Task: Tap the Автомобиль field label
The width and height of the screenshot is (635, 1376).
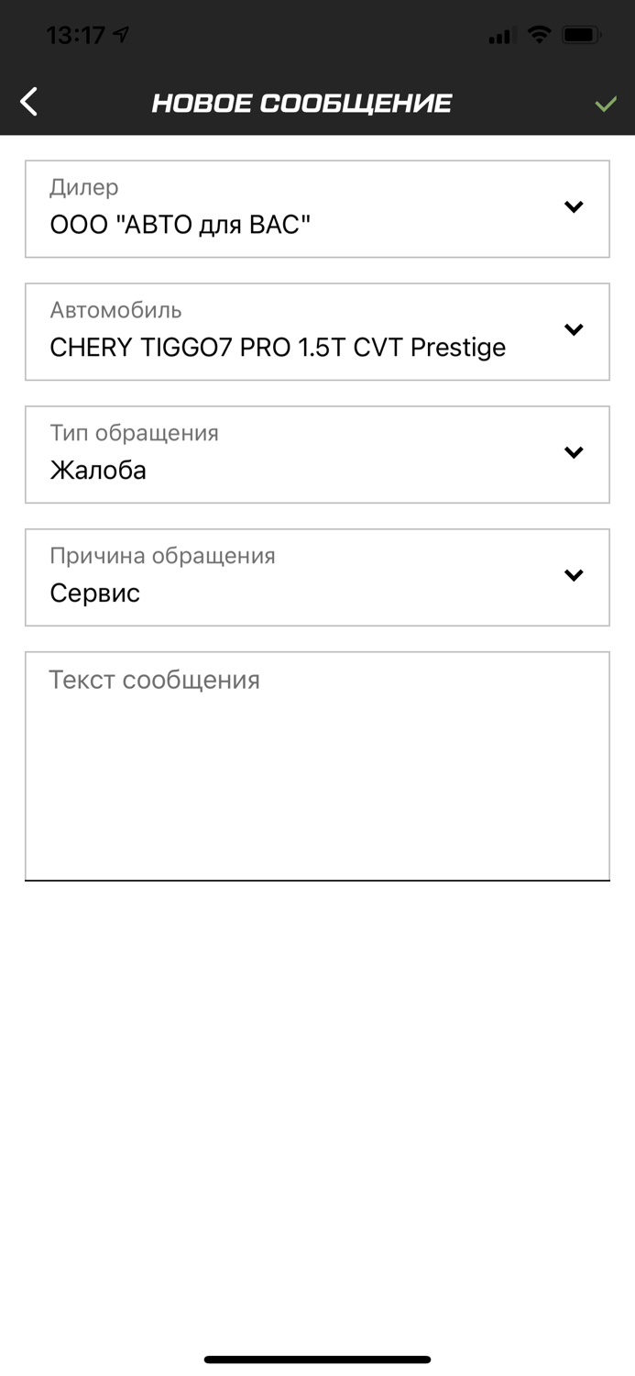Action: coord(116,311)
